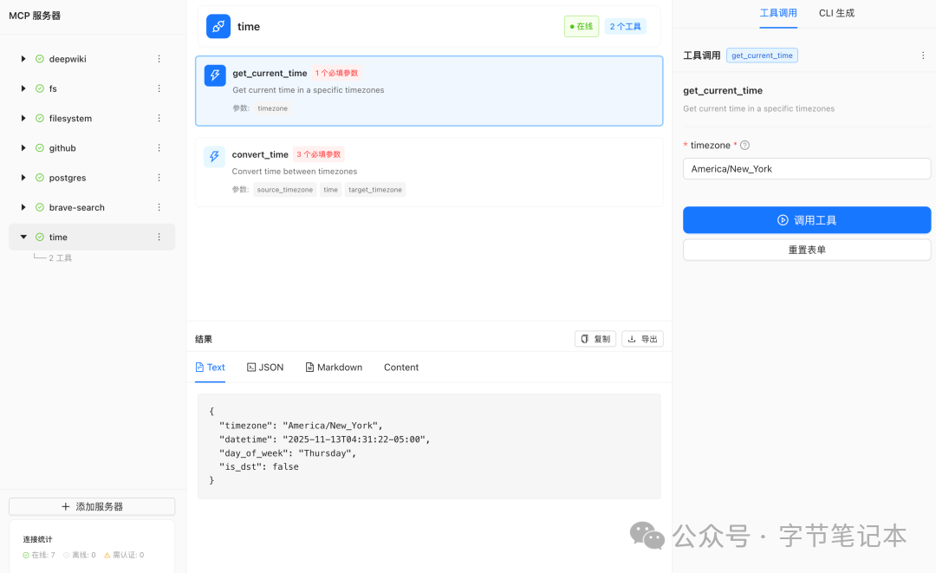Open the filesystem more-options menu
This screenshot has width=936, height=573.
coord(159,118)
